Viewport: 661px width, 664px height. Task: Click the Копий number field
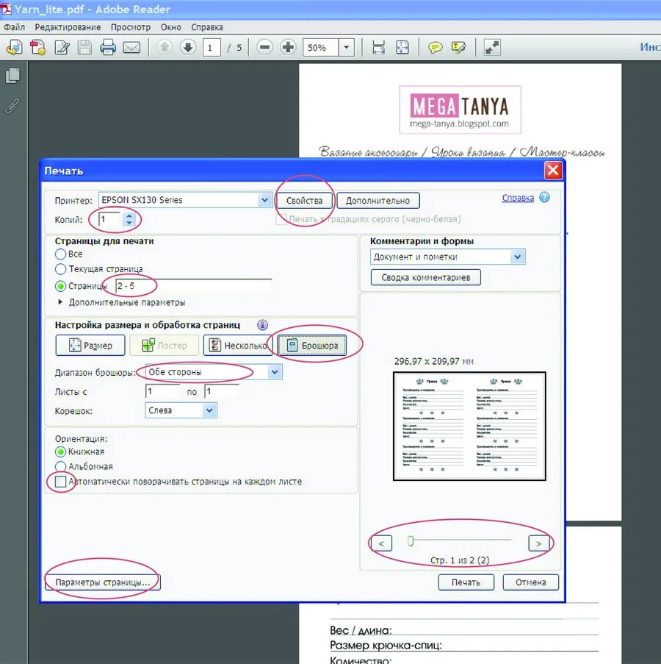coord(111,219)
